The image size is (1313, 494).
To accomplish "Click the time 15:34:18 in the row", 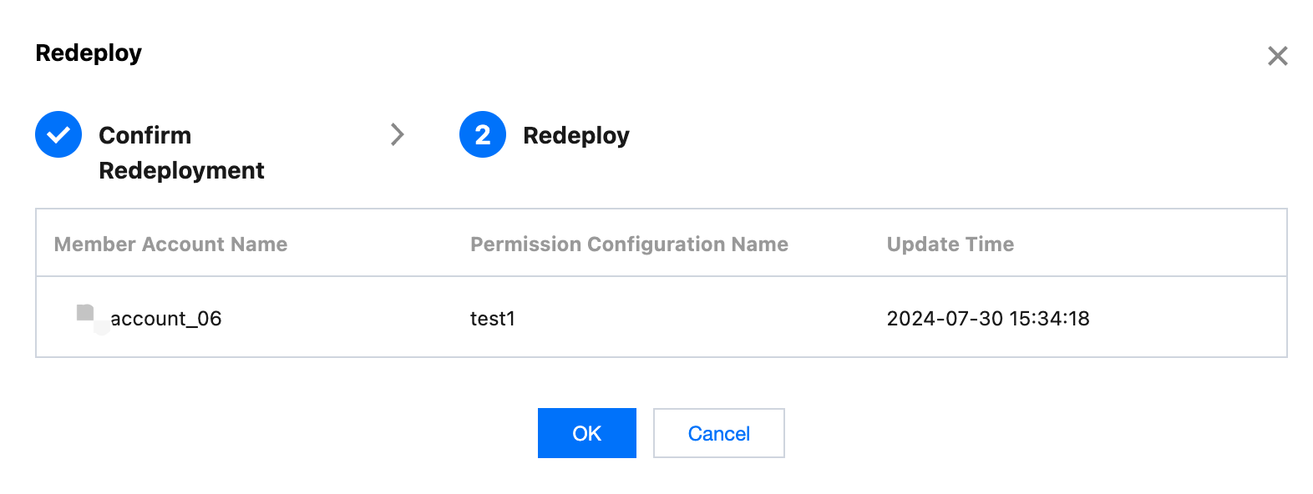I will click(1049, 319).
